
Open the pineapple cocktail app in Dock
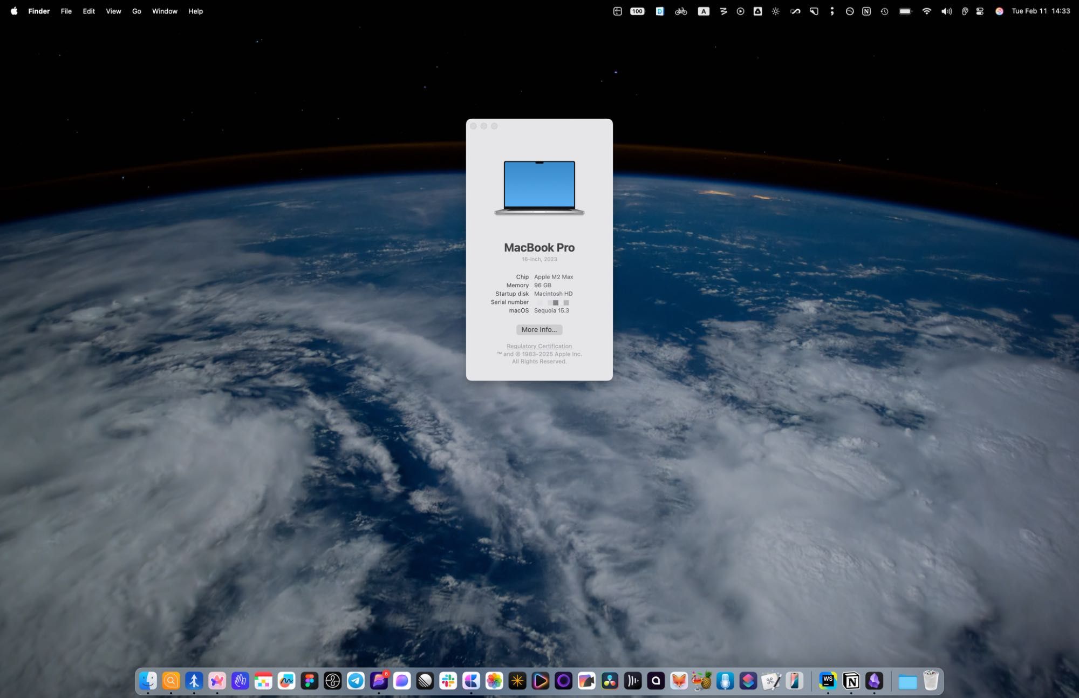click(702, 681)
